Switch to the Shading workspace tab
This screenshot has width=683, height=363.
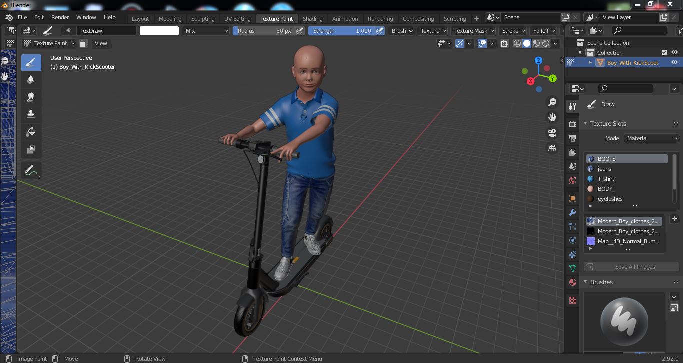coord(312,18)
